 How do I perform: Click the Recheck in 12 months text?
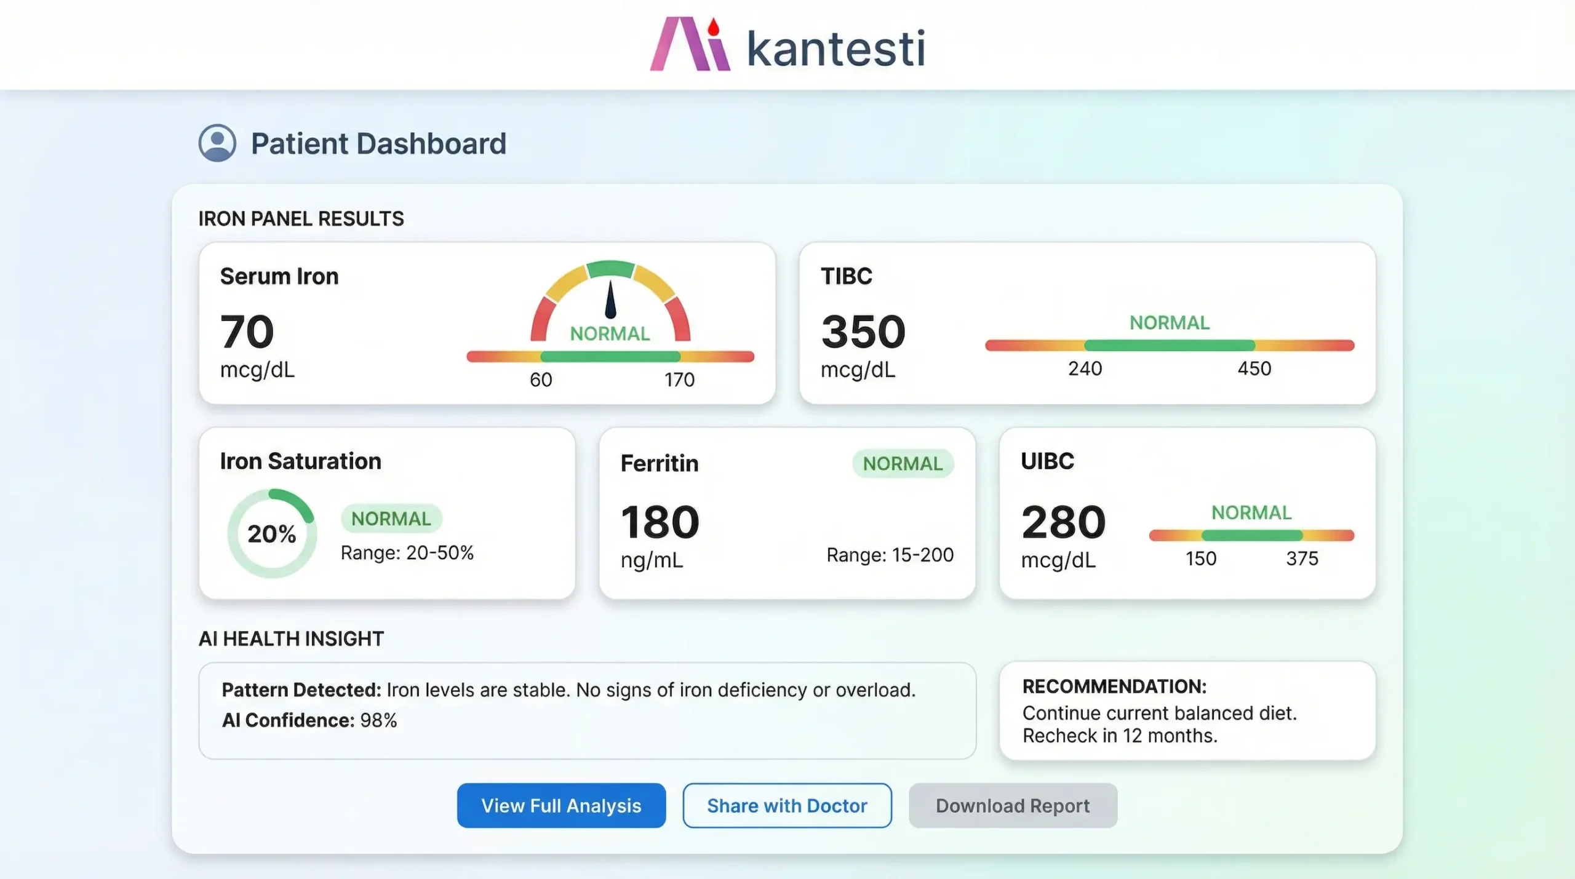point(1120,736)
